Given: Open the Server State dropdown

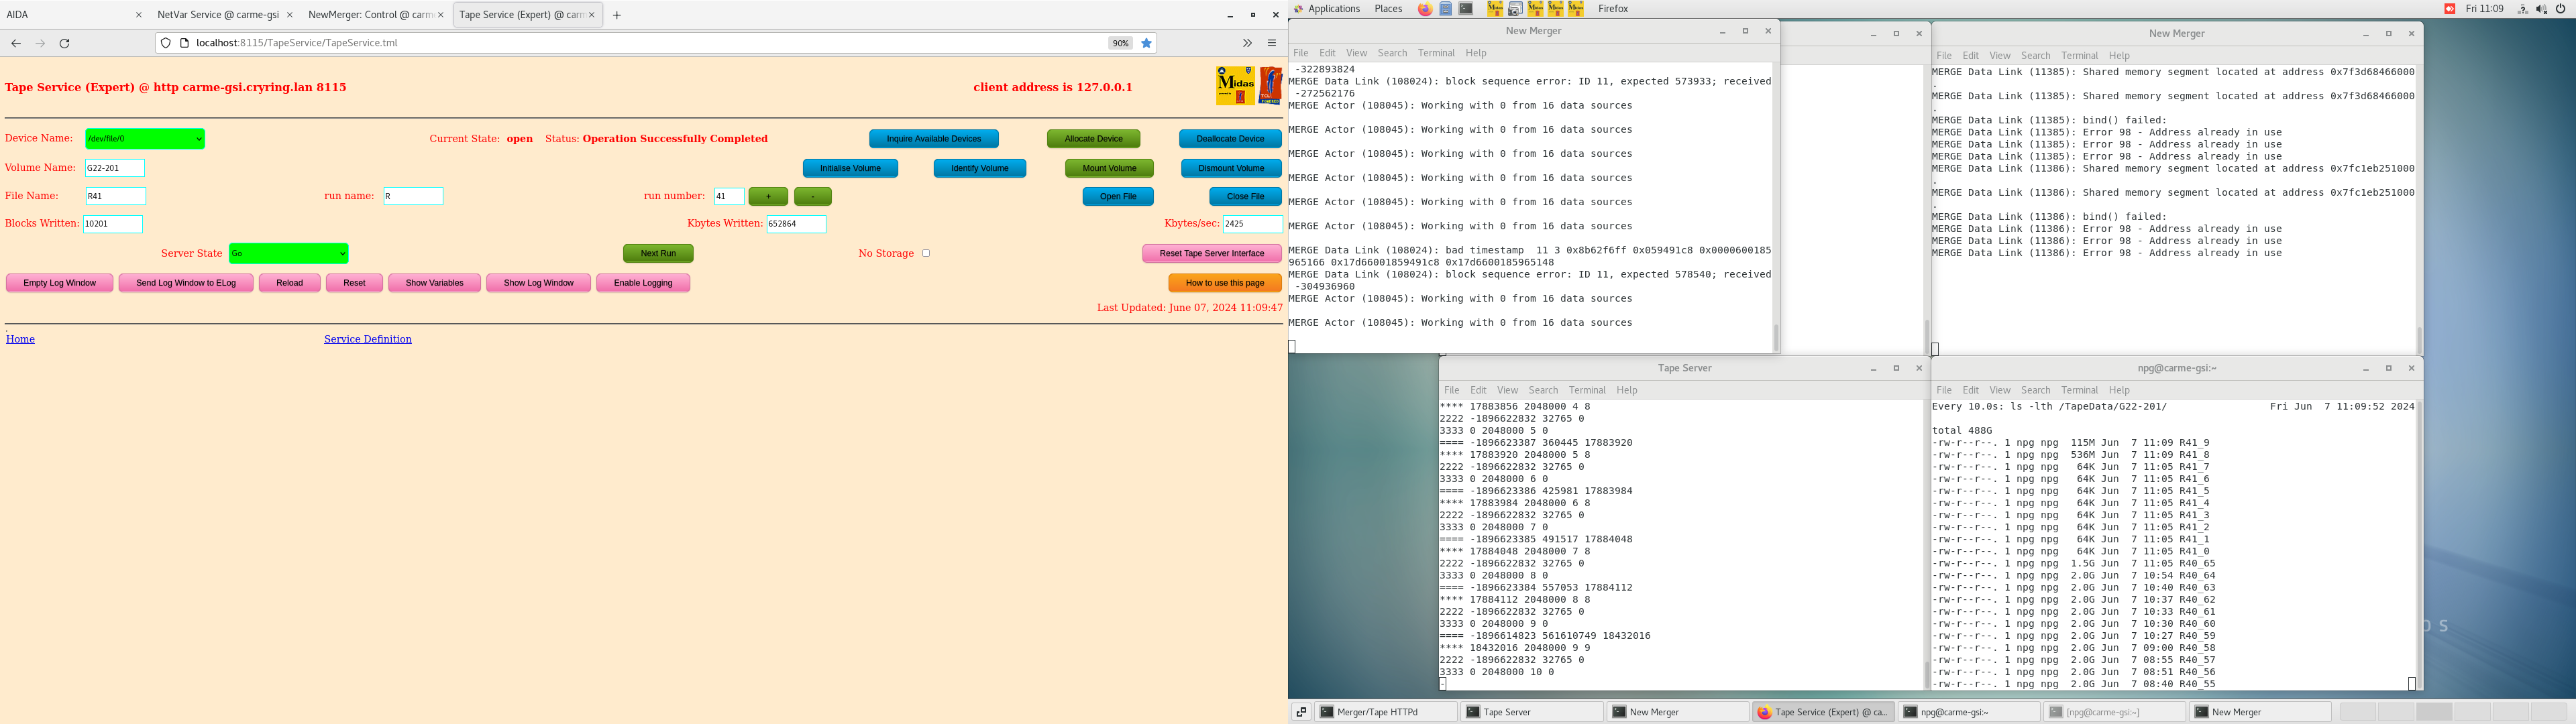Looking at the screenshot, I should (x=288, y=254).
